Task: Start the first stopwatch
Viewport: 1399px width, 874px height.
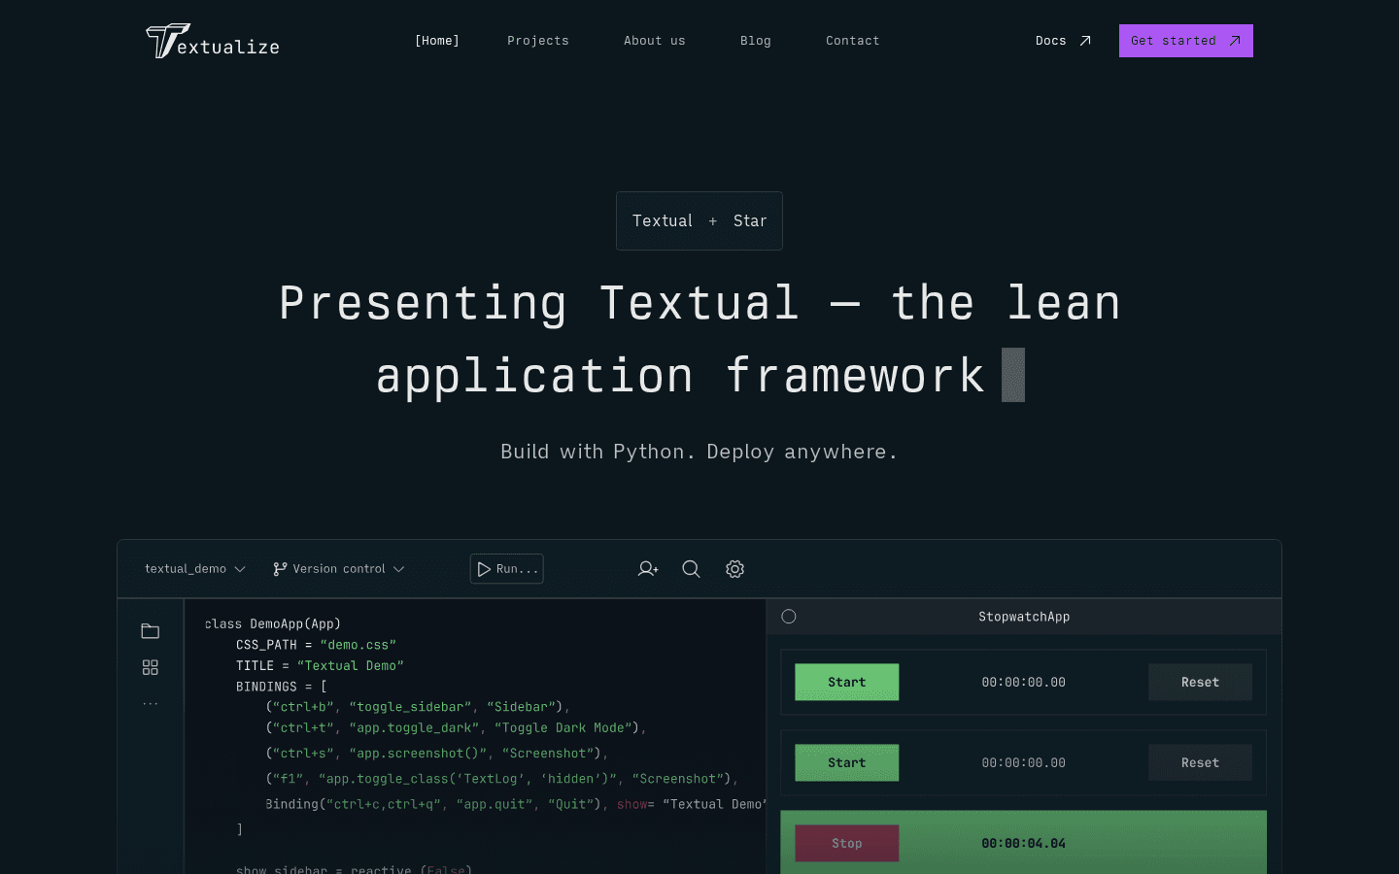Action: (x=846, y=682)
